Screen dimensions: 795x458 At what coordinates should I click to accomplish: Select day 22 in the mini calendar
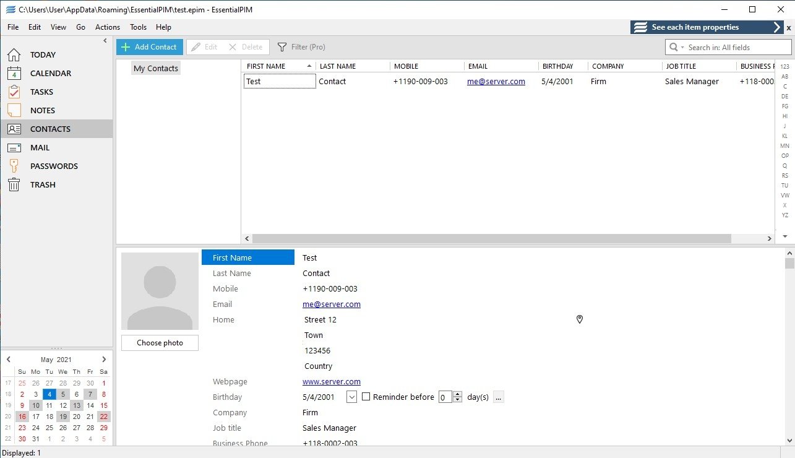tap(103, 417)
